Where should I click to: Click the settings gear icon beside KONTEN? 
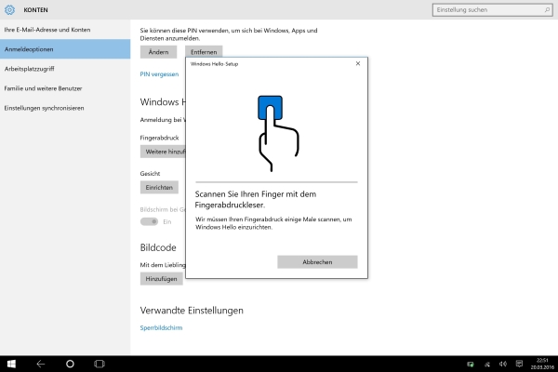point(9,10)
